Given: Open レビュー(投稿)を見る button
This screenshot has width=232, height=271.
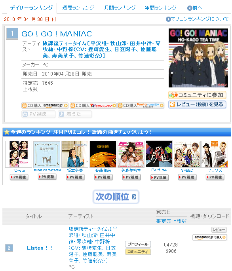Looking at the screenshot, I should click(x=197, y=104).
